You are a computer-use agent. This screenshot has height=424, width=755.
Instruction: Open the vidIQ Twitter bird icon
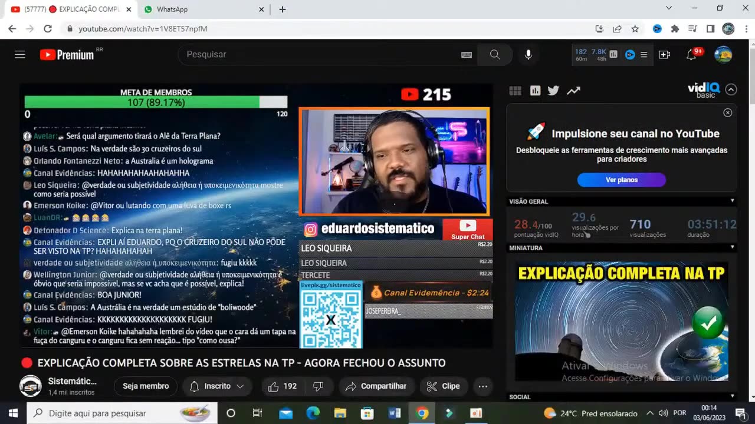coord(553,91)
